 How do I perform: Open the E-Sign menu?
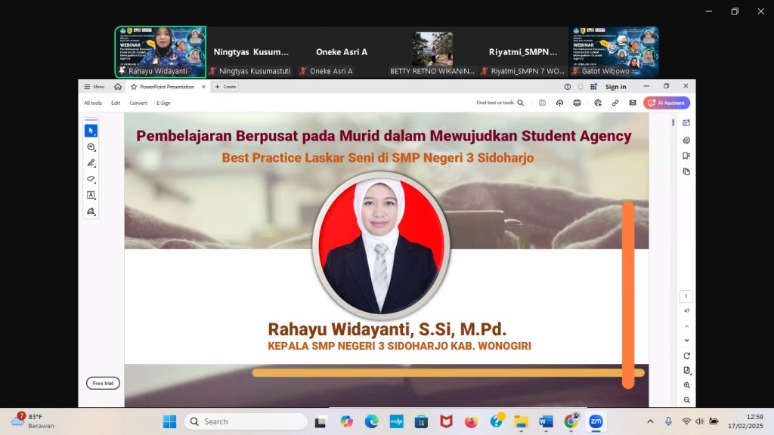coord(163,103)
